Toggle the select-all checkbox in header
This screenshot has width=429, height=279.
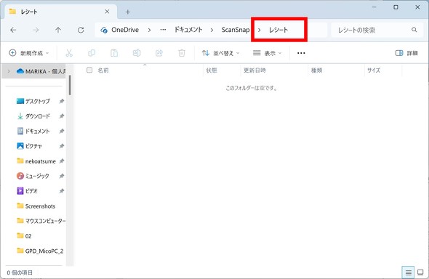point(89,70)
